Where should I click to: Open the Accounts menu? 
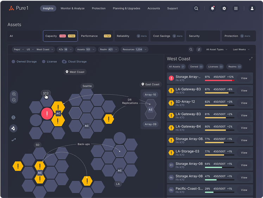[154, 8]
